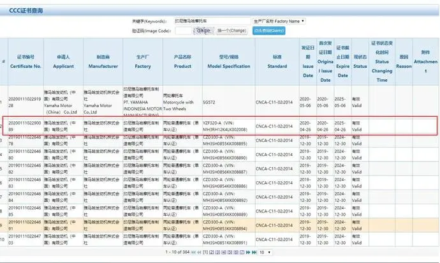Select certificate number 2020011102291928
The height and width of the screenshot is (263, 440).
(x=25, y=102)
